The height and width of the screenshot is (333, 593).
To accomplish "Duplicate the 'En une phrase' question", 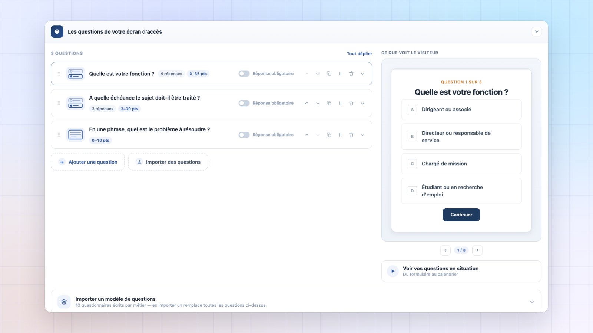I will [329, 135].
